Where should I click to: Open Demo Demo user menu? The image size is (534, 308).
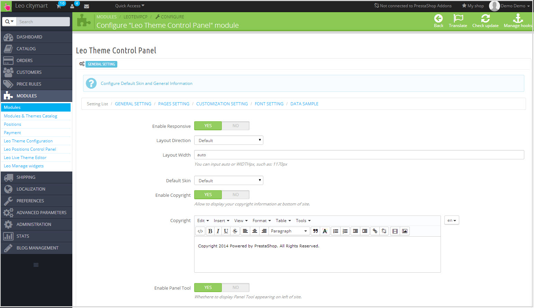click(x=515, y=6)
